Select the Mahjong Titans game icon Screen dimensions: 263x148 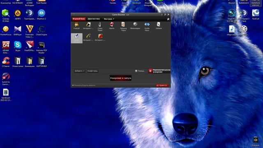[123, 26]
